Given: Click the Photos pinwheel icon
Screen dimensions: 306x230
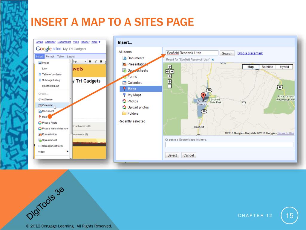Looking at the screenshot, I should tap(124, 101).
